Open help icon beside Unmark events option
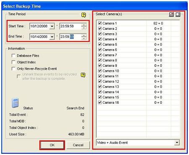 click(x=83, y=75)
